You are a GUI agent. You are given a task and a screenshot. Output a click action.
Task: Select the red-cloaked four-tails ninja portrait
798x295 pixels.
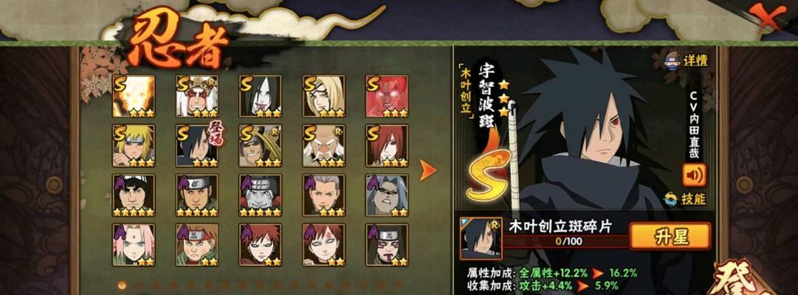pyautogui.click(x=387, y=96)
